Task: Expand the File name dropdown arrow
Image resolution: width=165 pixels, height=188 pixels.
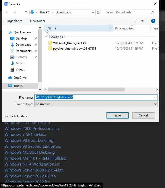Action: (x=155, y=97)
